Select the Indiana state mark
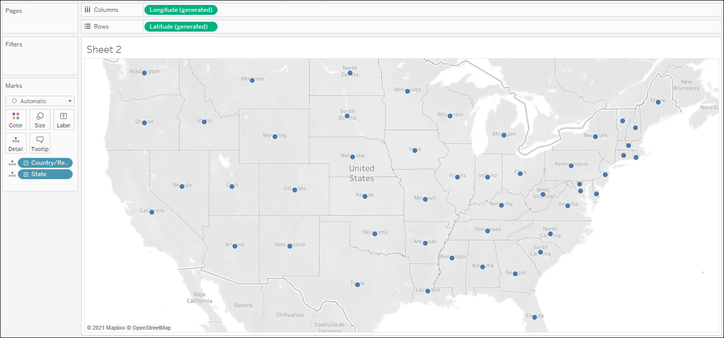The width and height of the screenshot is (724, 338). tap(487, 177)
